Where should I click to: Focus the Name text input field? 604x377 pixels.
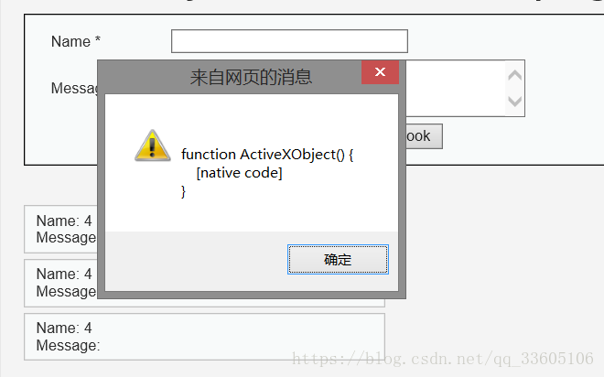(289, 41)
